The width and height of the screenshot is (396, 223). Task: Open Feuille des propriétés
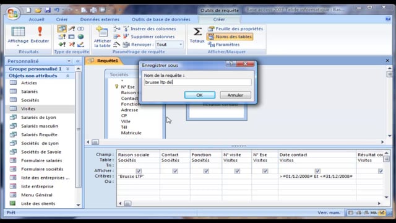click(x=236, y=29)
